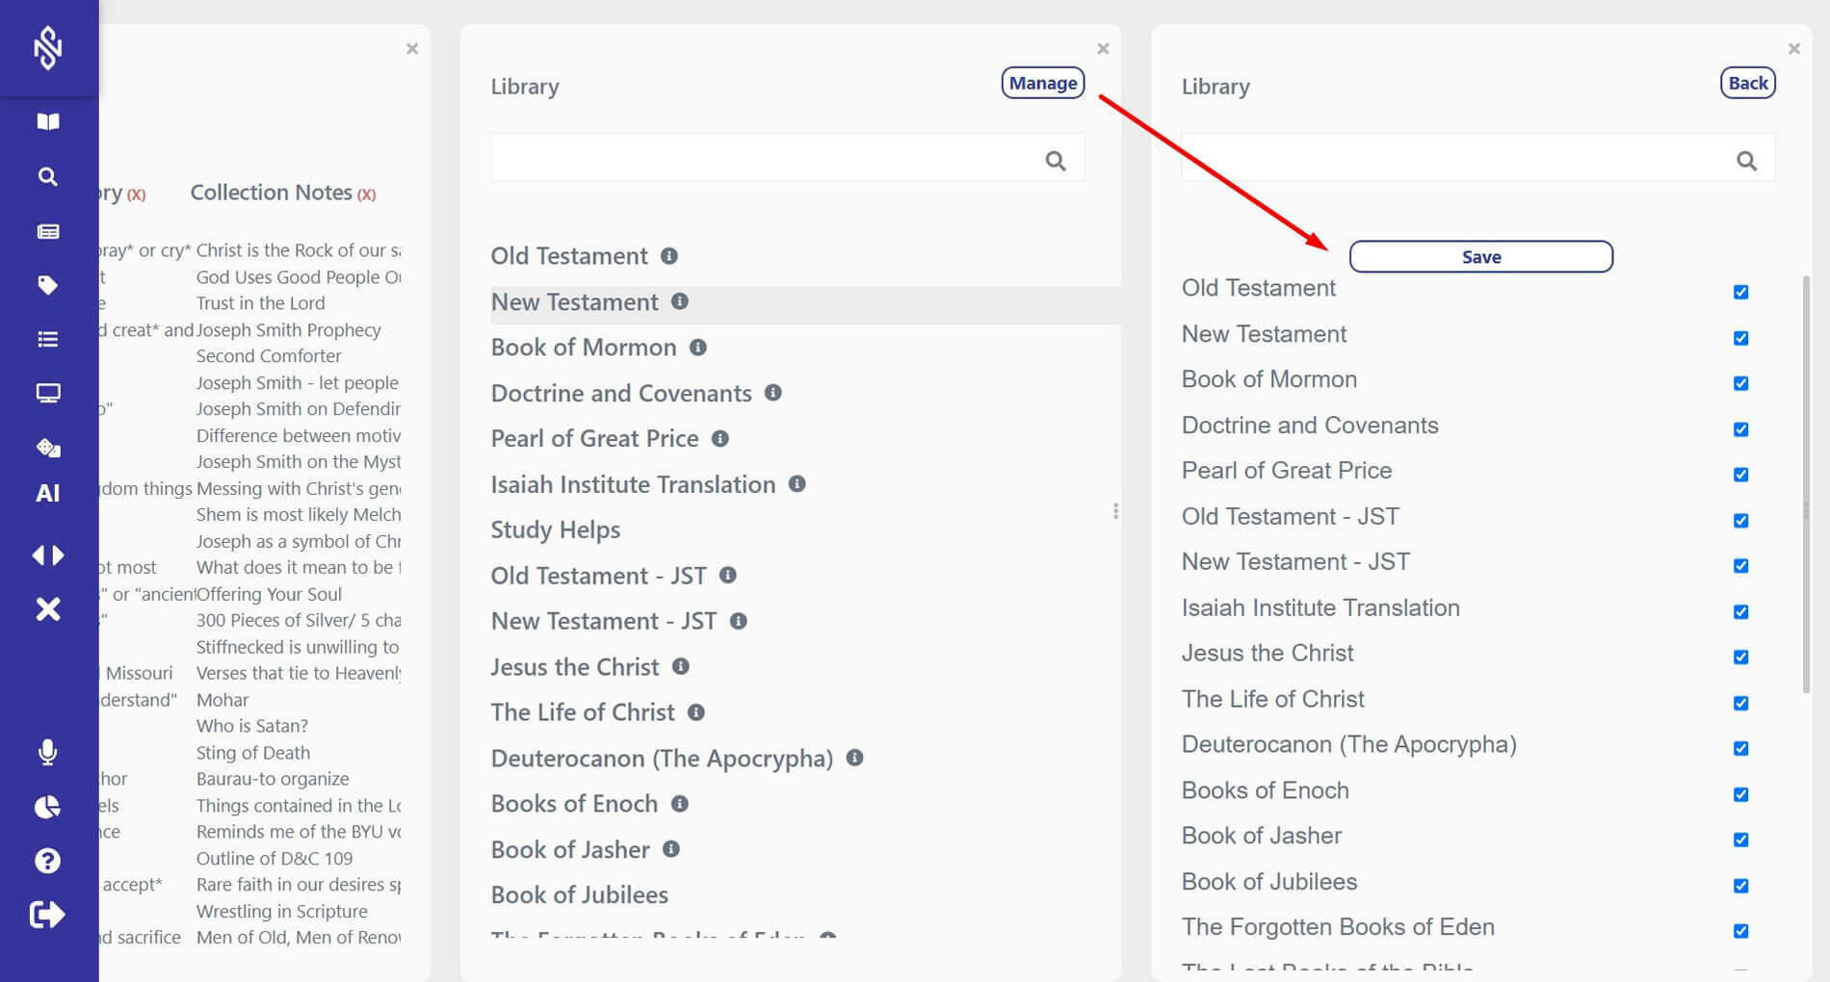Select New Testament in the library list
1830x982 pixels.
click(x=575, y=302)
